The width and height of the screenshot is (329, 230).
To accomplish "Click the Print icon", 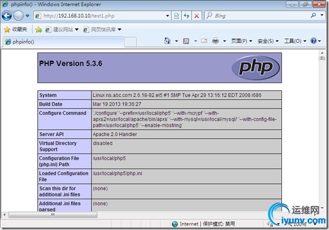I will (x=215, y=41).
